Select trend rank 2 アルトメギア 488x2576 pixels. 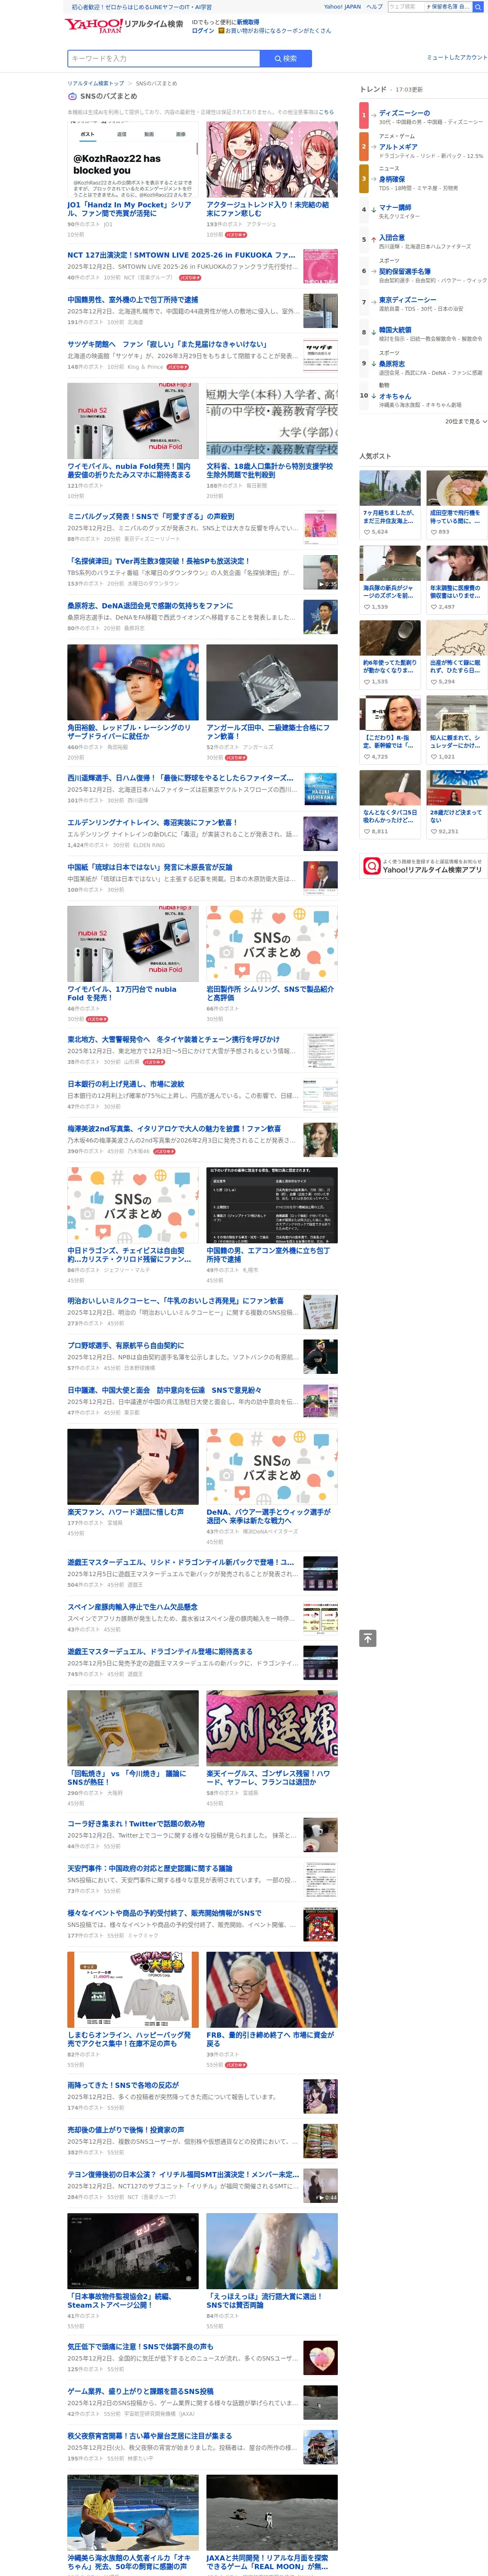tap(398, 147)
